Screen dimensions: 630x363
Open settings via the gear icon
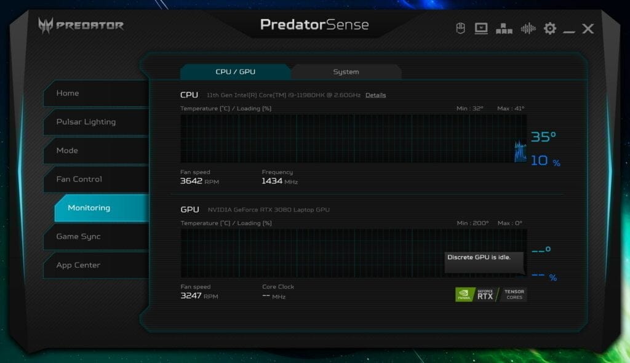[549, 28]
